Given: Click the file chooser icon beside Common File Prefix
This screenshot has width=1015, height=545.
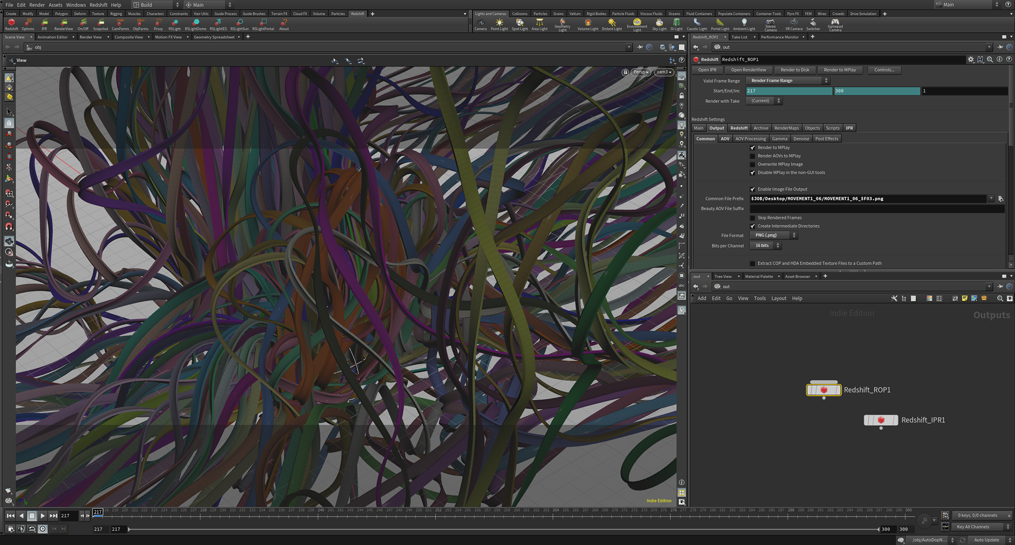Looking at the screenshot, I should (x=1000, y=199).
